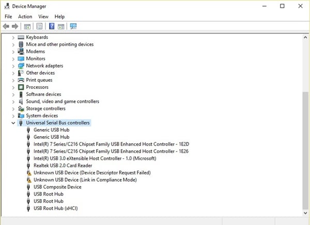The width and height of the screenshot is (310, 225).
Task: Click the Monitors category icon
Action: (x=21, y=59)
